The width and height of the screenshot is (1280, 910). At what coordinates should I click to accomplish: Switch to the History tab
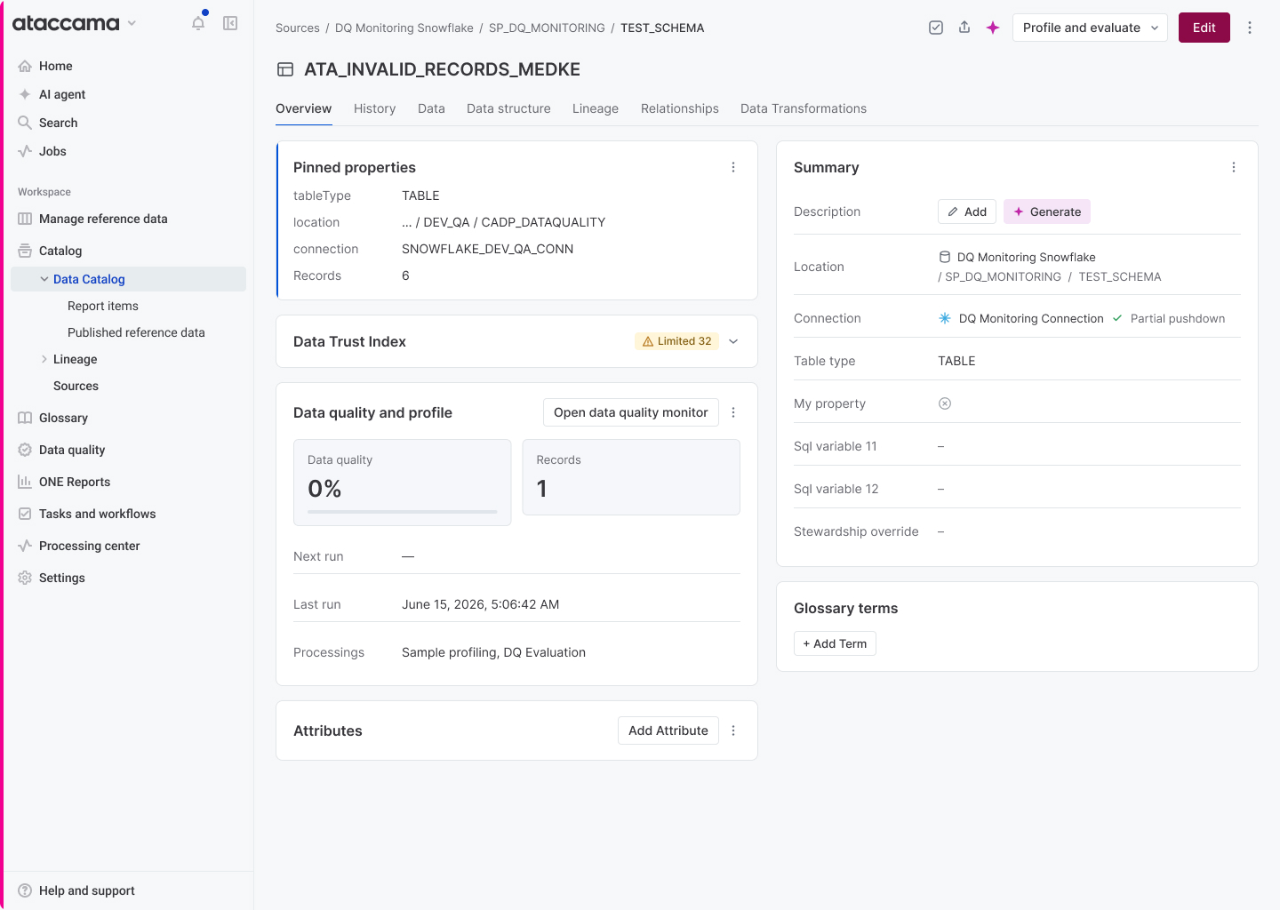pos(374,108)
